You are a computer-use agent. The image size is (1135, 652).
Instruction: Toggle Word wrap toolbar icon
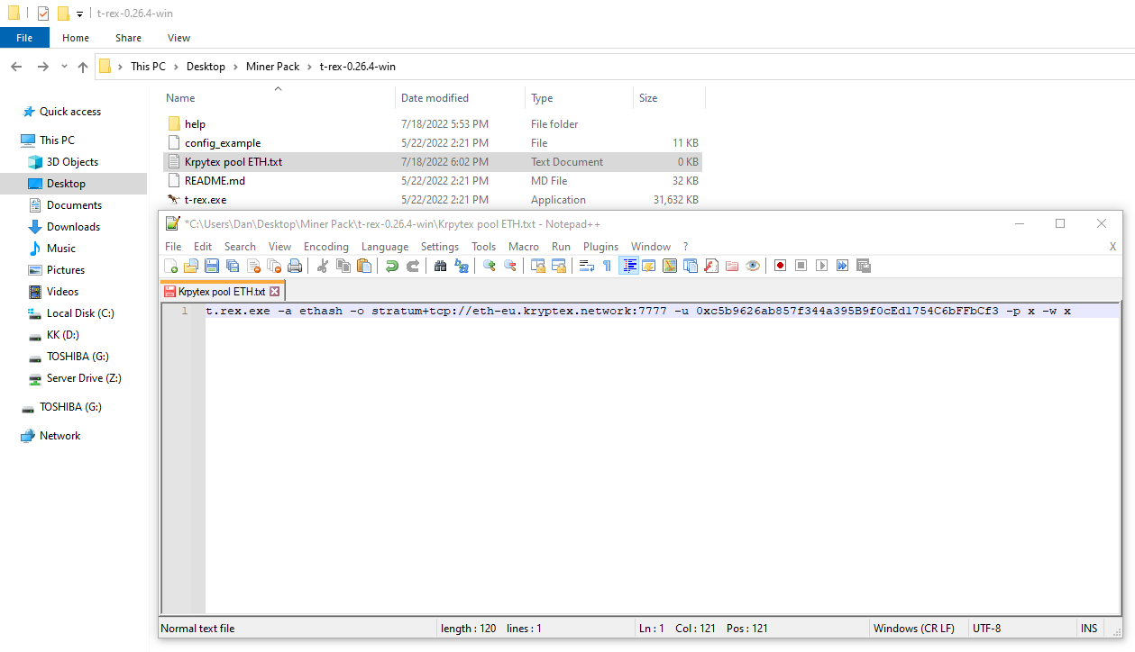tap(586, 266)
